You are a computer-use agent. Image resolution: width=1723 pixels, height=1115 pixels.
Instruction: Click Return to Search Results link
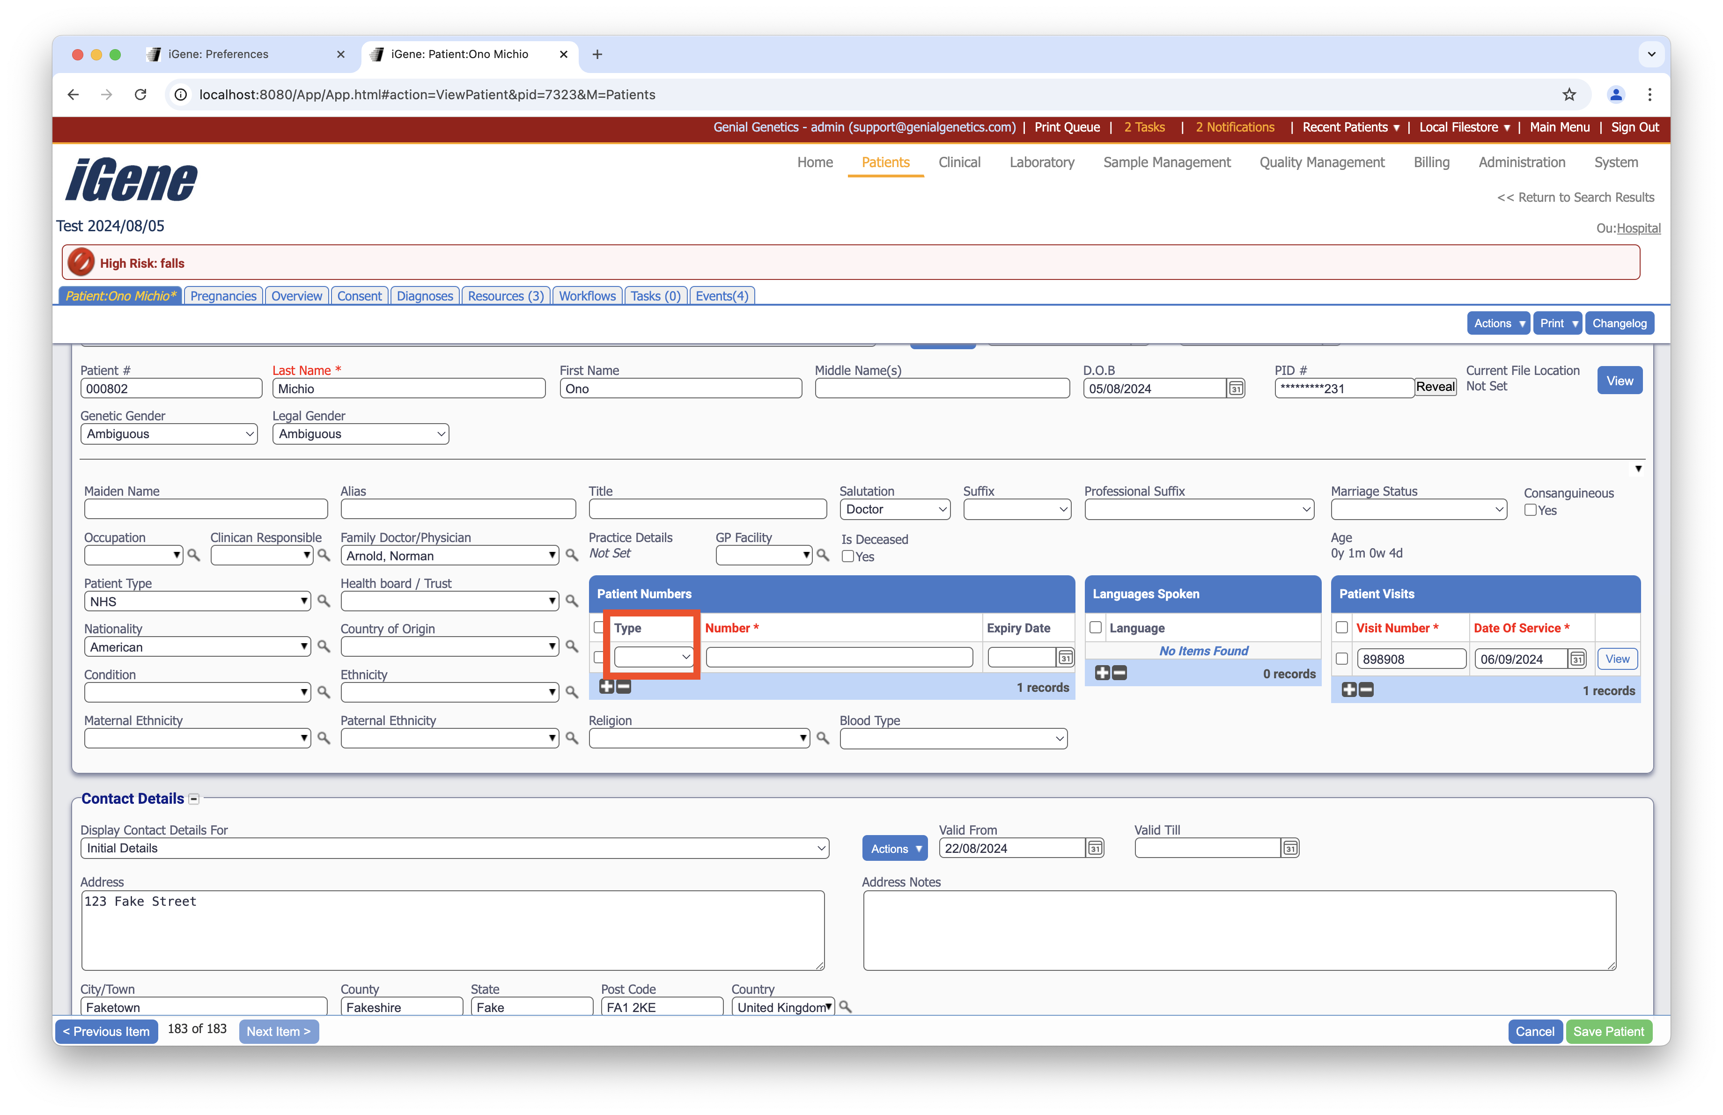(x=1576, y=198)
